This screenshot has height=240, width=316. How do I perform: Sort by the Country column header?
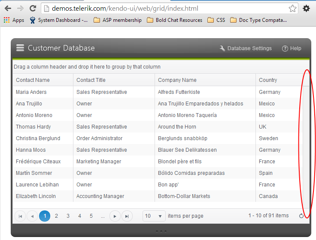tap(268, 80)
